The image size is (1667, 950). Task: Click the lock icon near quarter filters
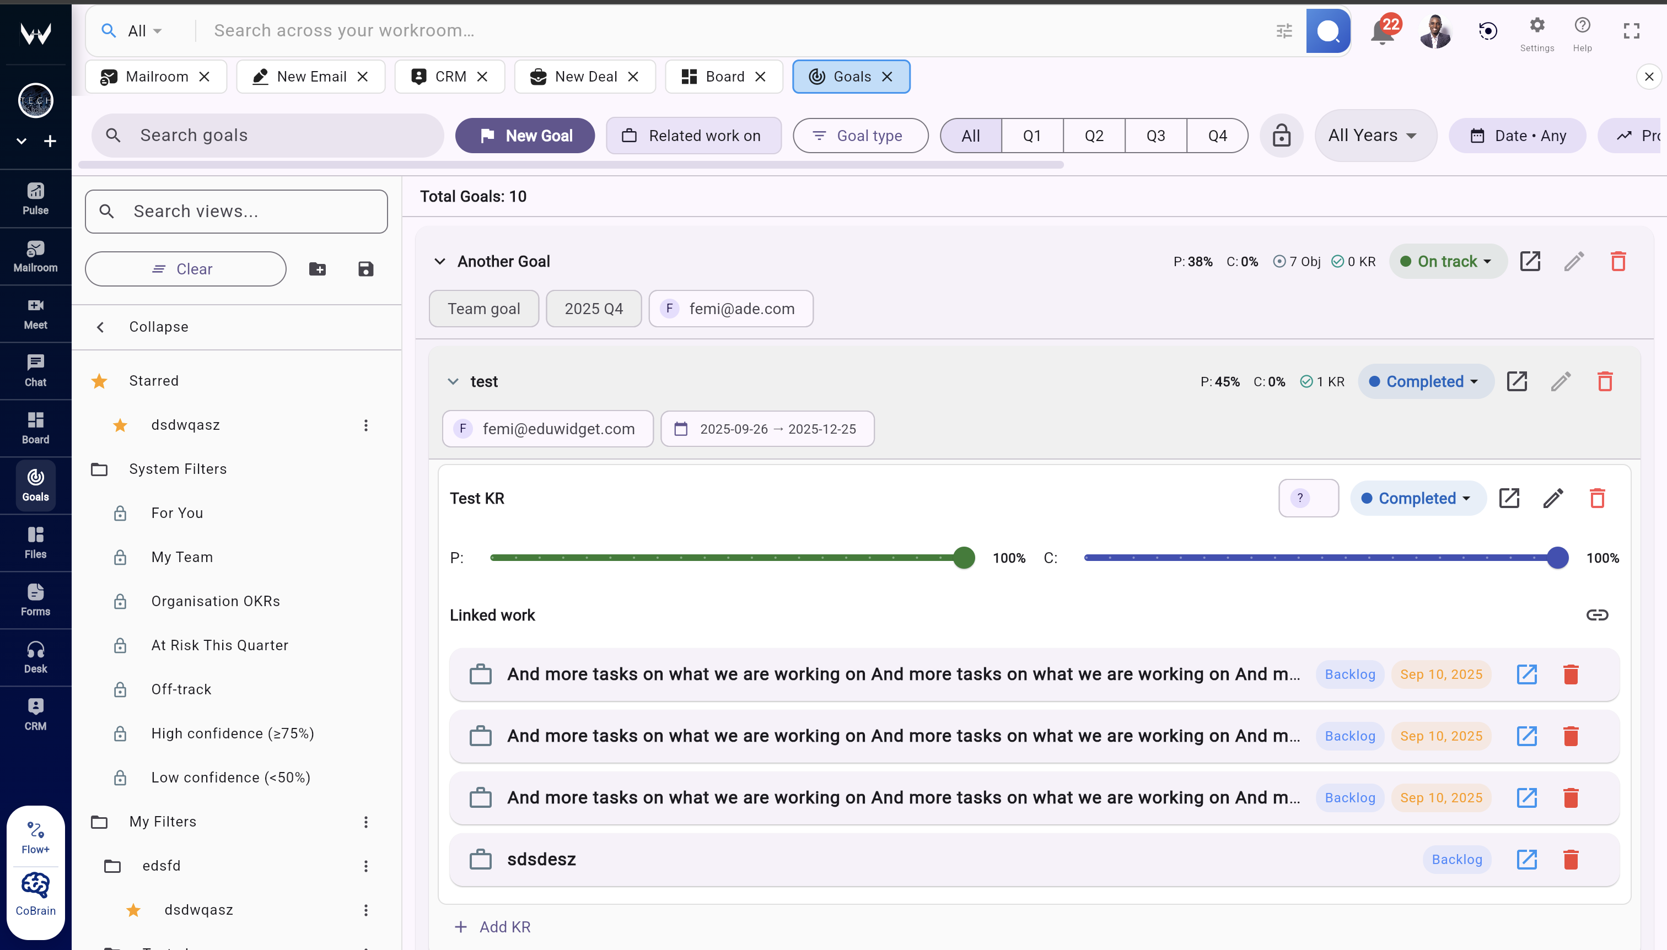pyautogui.click(x=1281, y=135)
